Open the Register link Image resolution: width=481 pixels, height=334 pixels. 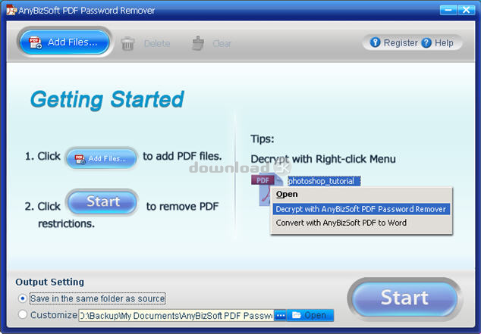click(401, 43)
